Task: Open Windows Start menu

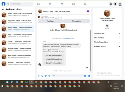Action: pyautogui.click(x=2, y=86)
